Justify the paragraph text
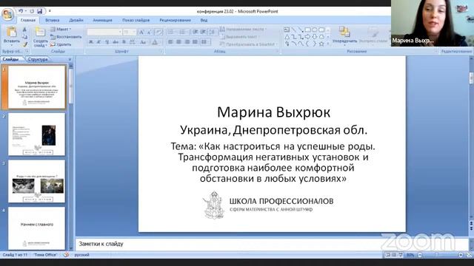The height and width of the screenshot is (266, 474). tap(196, 42)
